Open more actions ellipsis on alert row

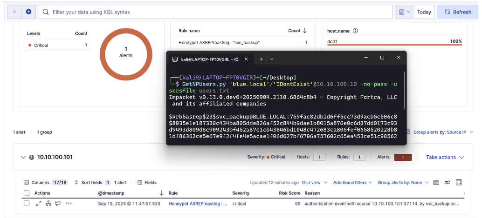(x=69, y=204)
